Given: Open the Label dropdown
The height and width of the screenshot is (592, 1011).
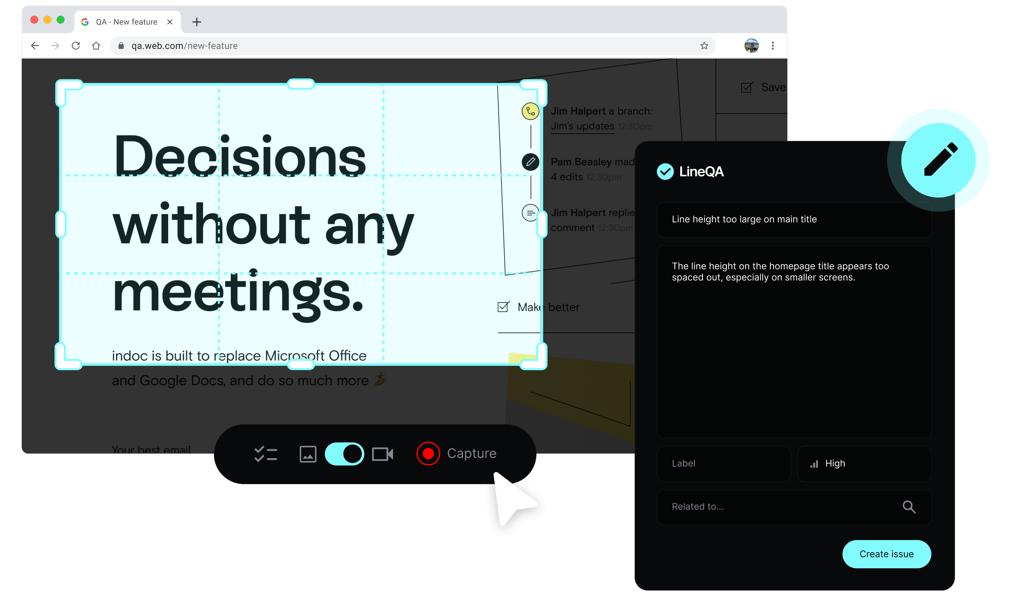Looking at the screenshot, I should click(x=724, y=464).
